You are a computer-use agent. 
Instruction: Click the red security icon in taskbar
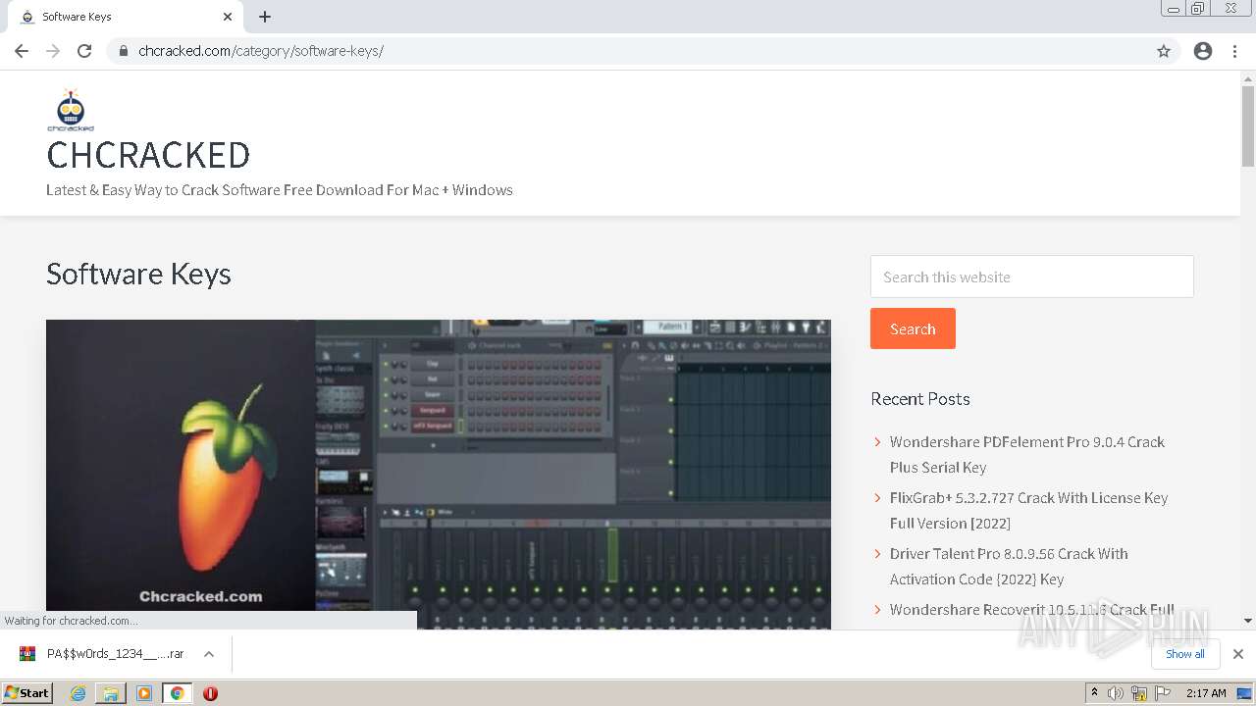(210, 693)
